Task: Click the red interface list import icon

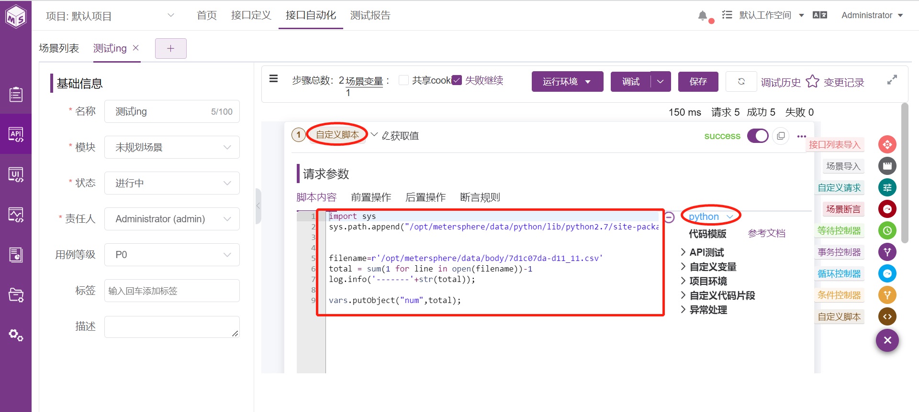Action: pyautogui.click(x=887, y=144)
